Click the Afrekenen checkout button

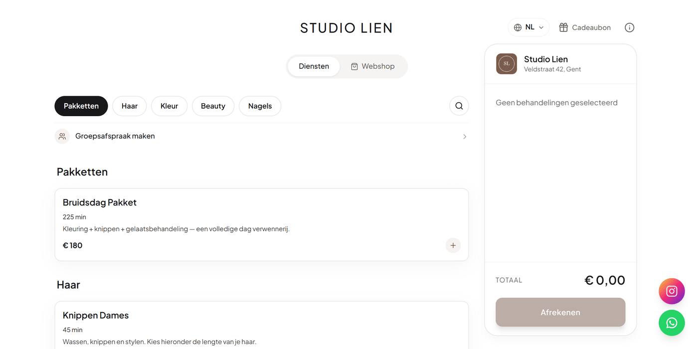click(560, 312)
